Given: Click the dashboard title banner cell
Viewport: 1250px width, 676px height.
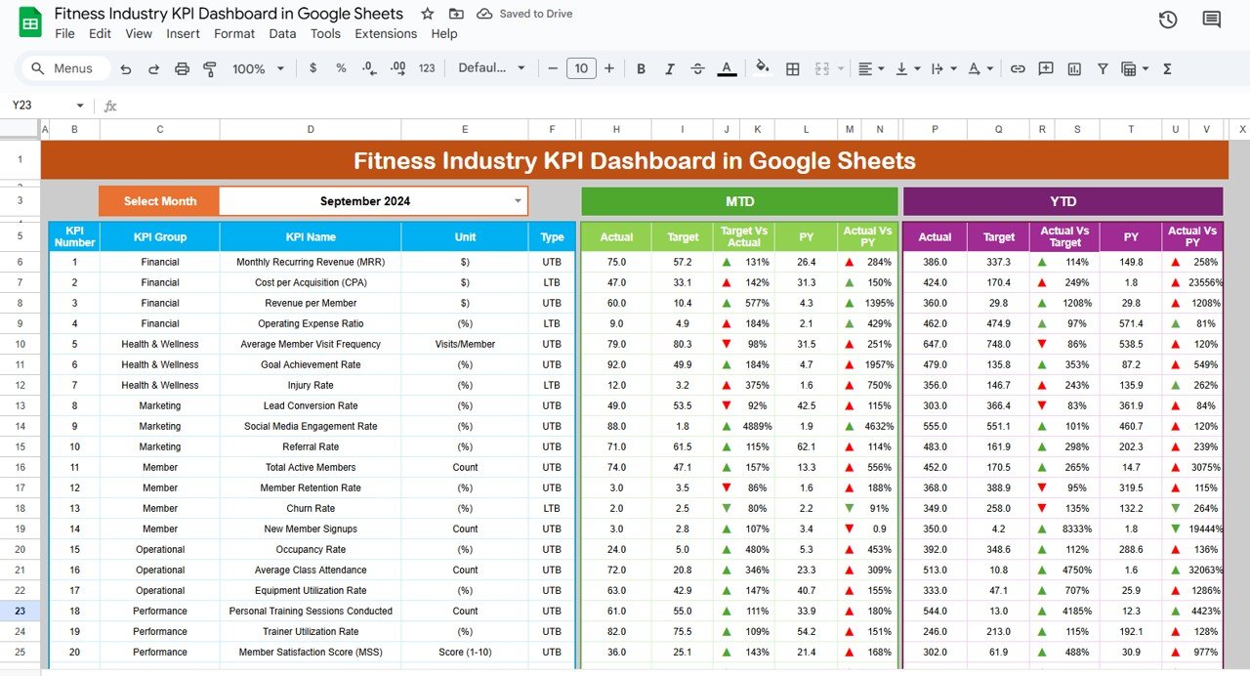Looking at the screenshot, I should 635,161.
